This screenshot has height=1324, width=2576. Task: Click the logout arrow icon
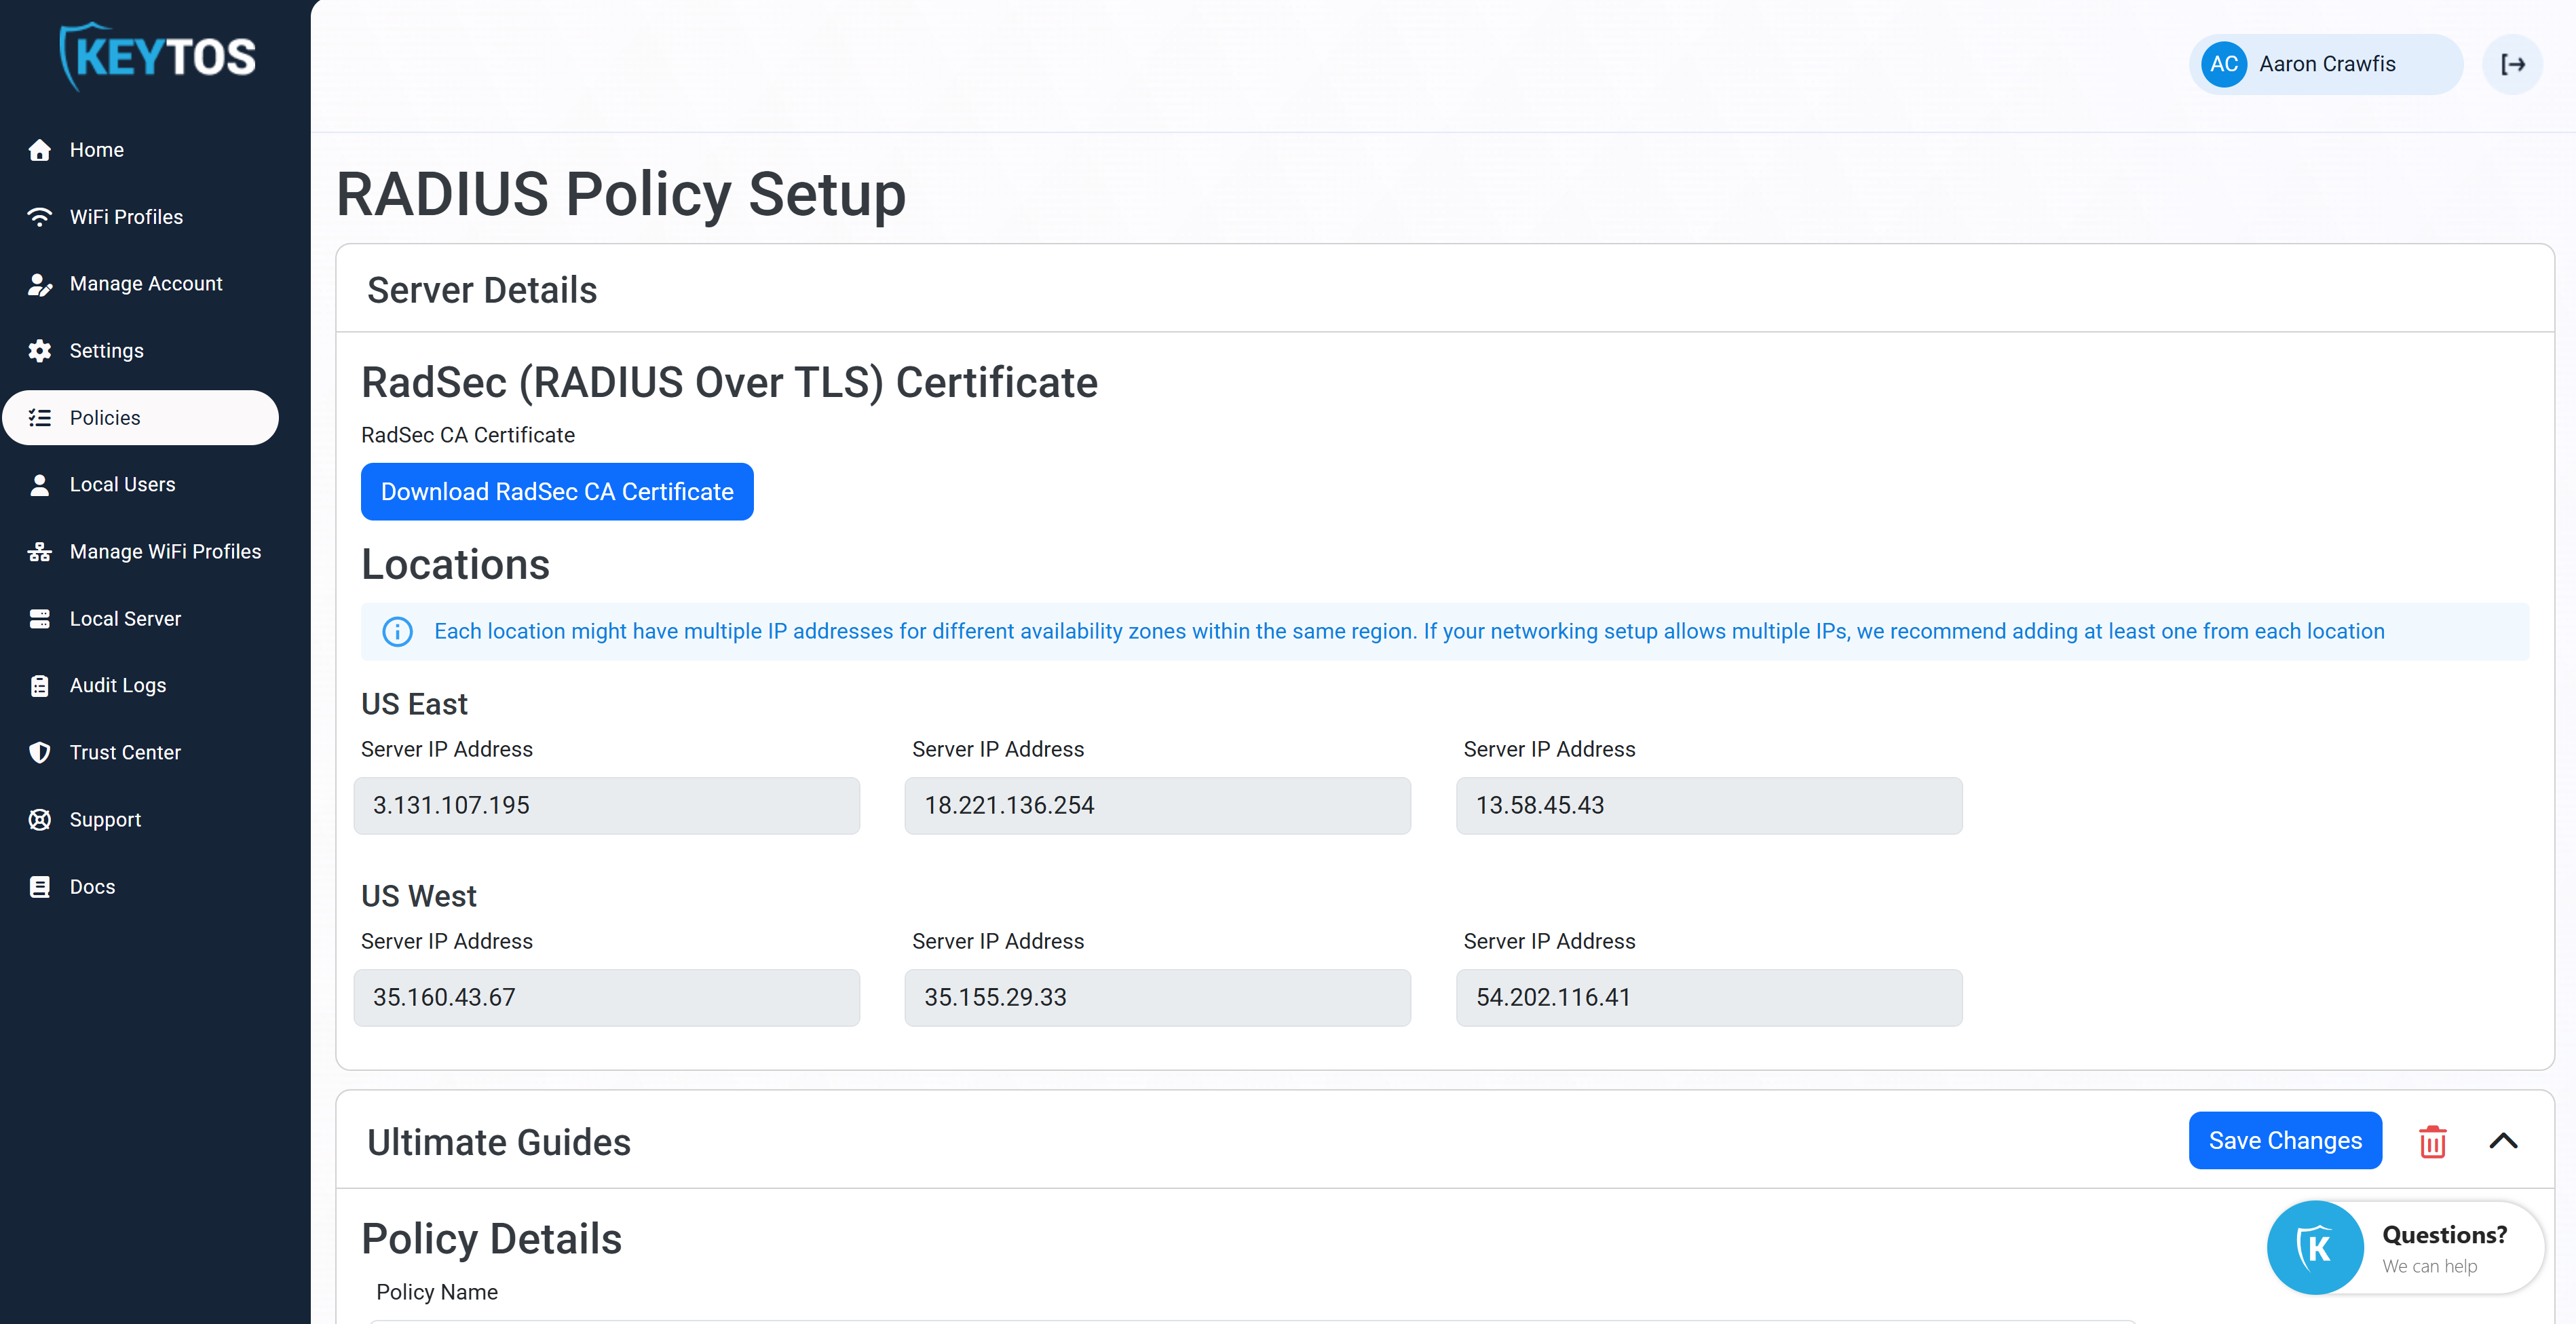2512,64
